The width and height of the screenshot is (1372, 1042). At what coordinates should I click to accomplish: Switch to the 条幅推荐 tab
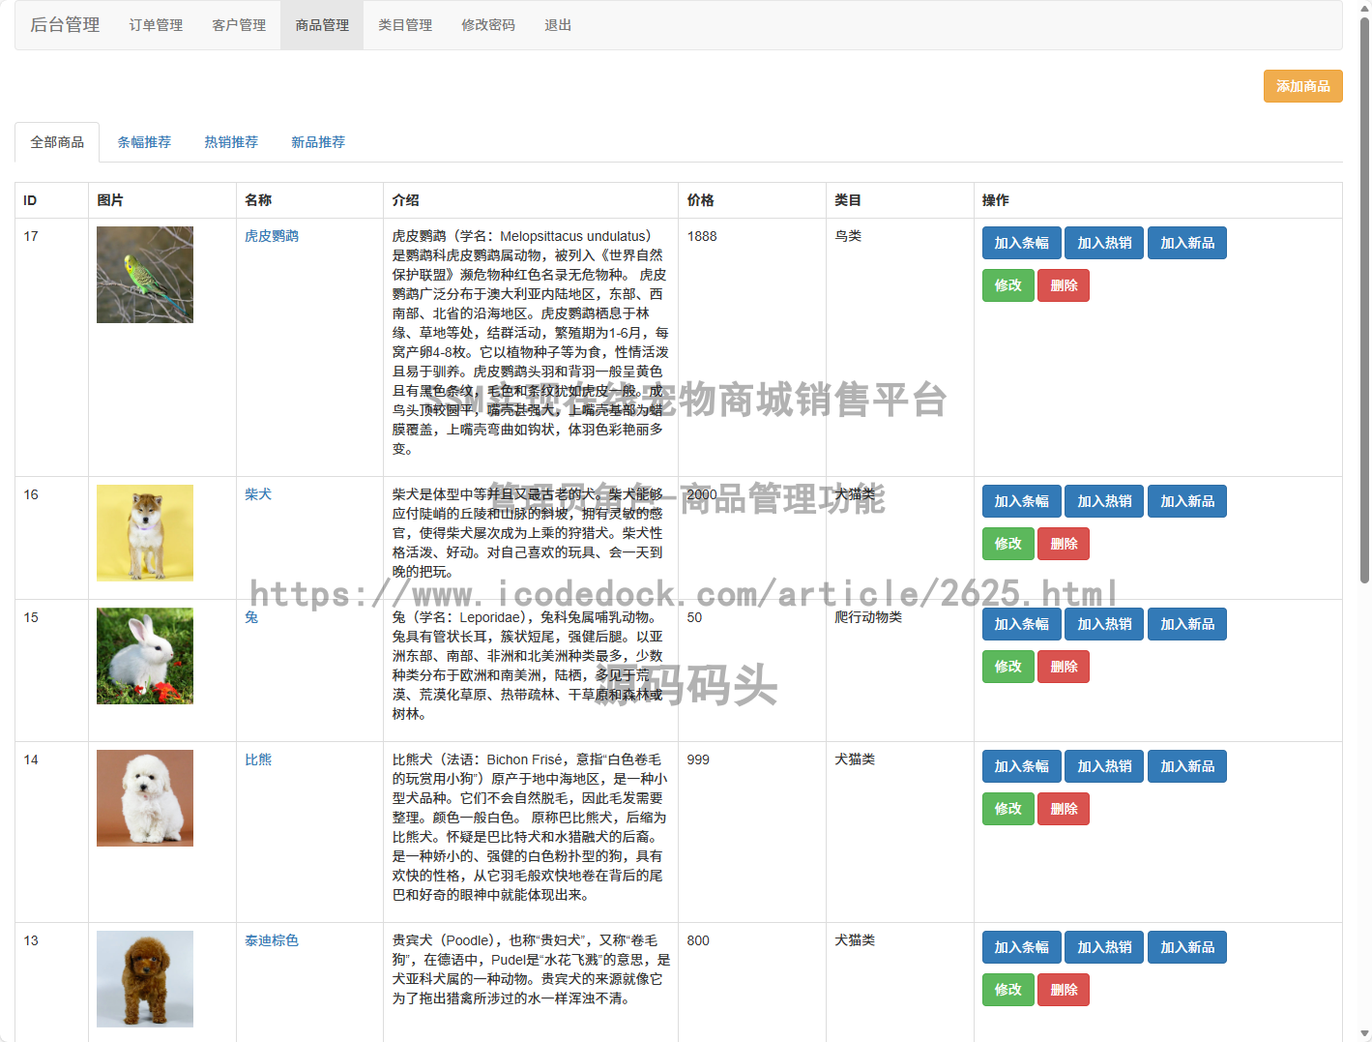coord(144,142)
